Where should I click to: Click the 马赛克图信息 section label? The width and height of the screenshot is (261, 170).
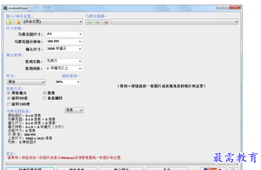coord(19,111)
